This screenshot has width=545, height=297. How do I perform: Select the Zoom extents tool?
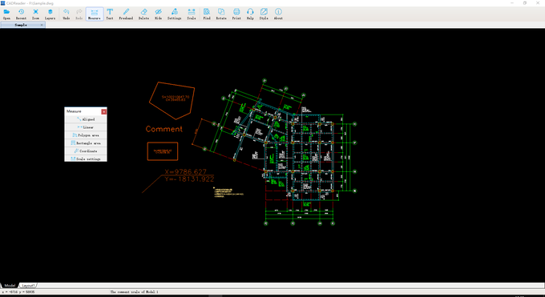coord(35,14)
